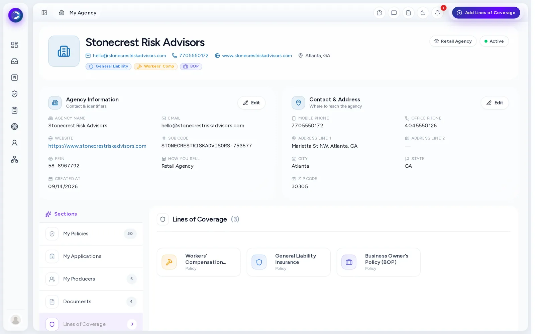Image resolution: width=535 pixels, height=334 pixels.
Task: Open www.stonecrestriskadvisors.com link in header
Action: [x=253, y=55]
